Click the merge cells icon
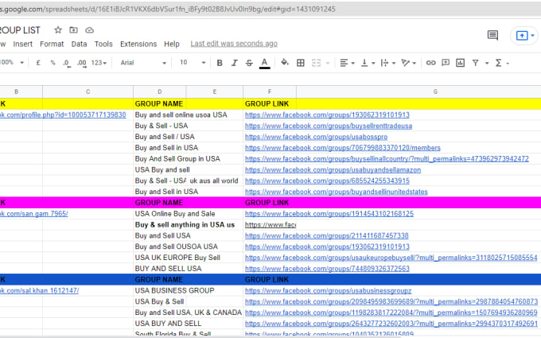Image resolution: width=541 pixels, height=338 pixels. click(316, 63)
